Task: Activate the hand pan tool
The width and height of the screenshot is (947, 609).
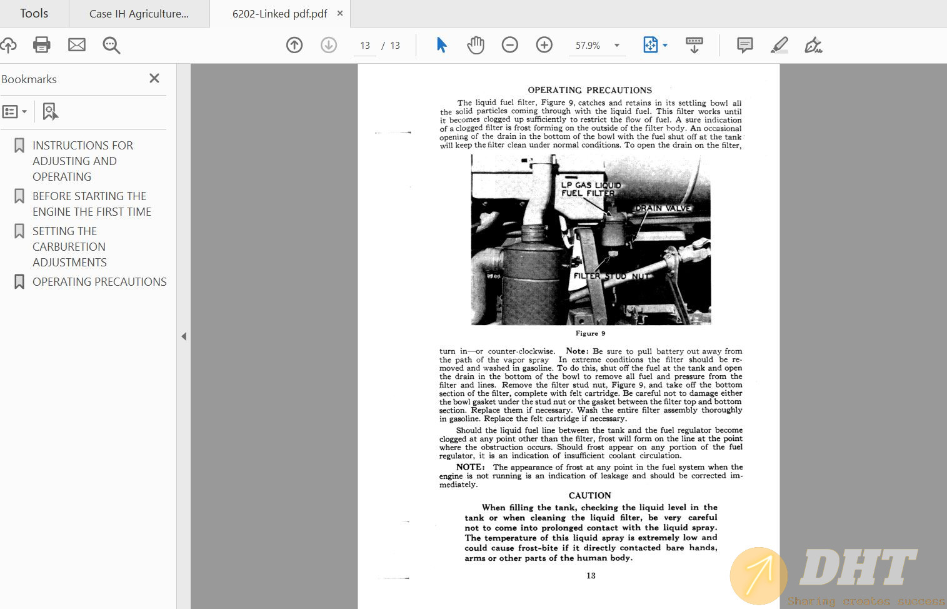Action: [476, 45]
